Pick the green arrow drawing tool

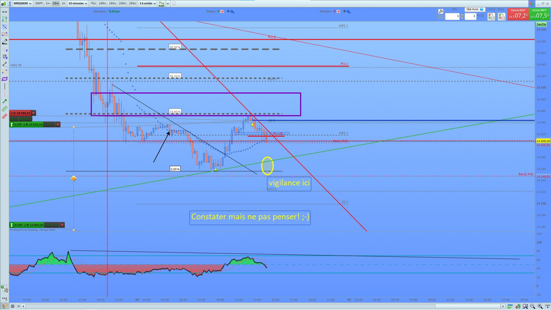pyautogui.click(x=5, y=101)
